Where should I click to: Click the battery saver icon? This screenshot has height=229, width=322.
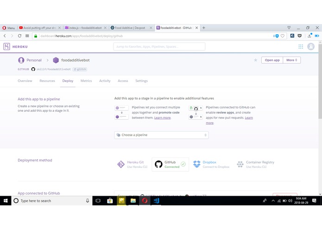tap(317, 36)
